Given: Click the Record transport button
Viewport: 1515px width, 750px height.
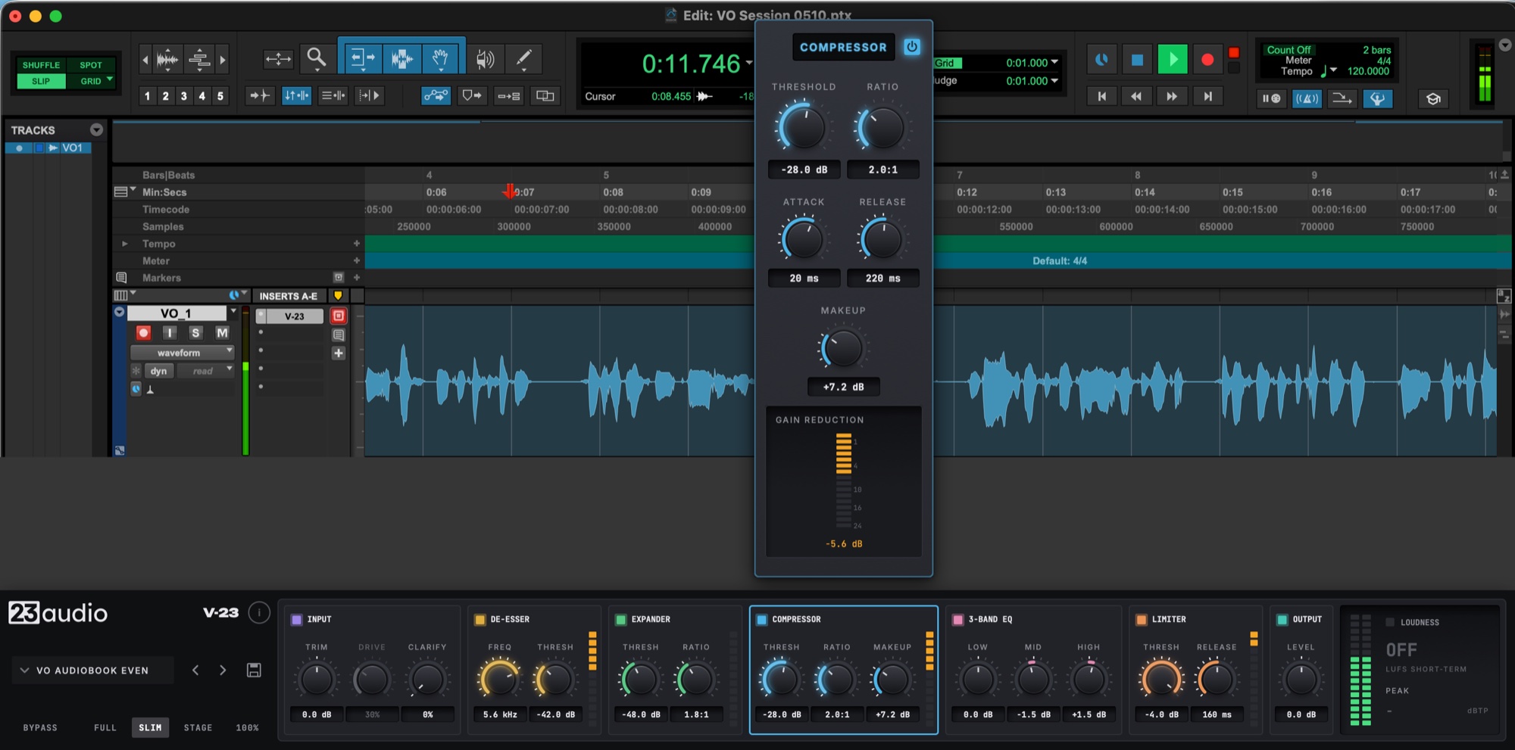Looking at the screenshot, I should point(1207,59).
